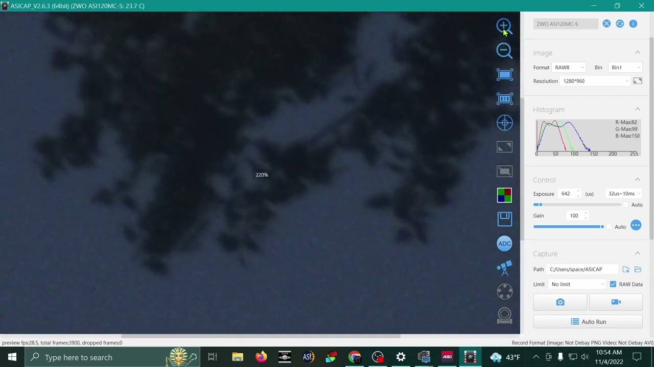Collapse the Histogram section

coord(638,109)
